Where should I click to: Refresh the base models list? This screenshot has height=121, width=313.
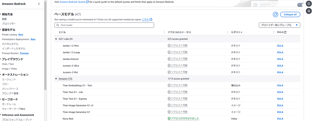275,15
